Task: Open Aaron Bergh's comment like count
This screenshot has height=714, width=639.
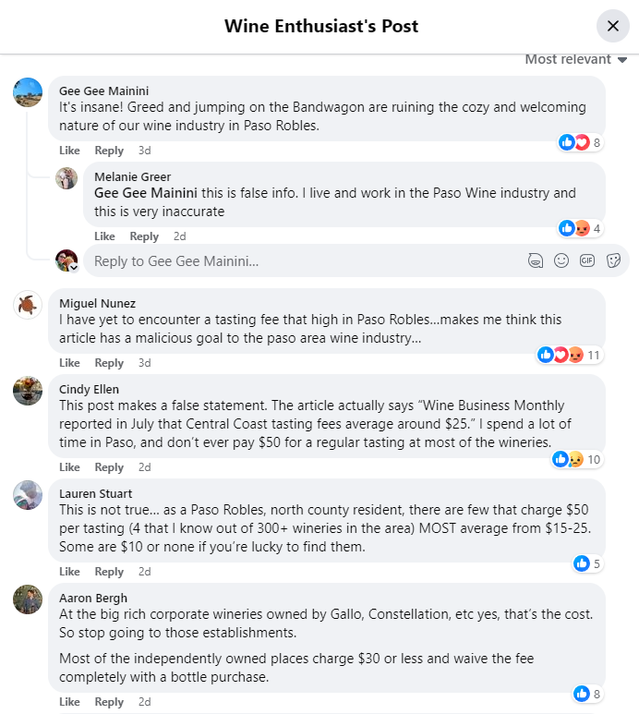Action: click(587, 694)
